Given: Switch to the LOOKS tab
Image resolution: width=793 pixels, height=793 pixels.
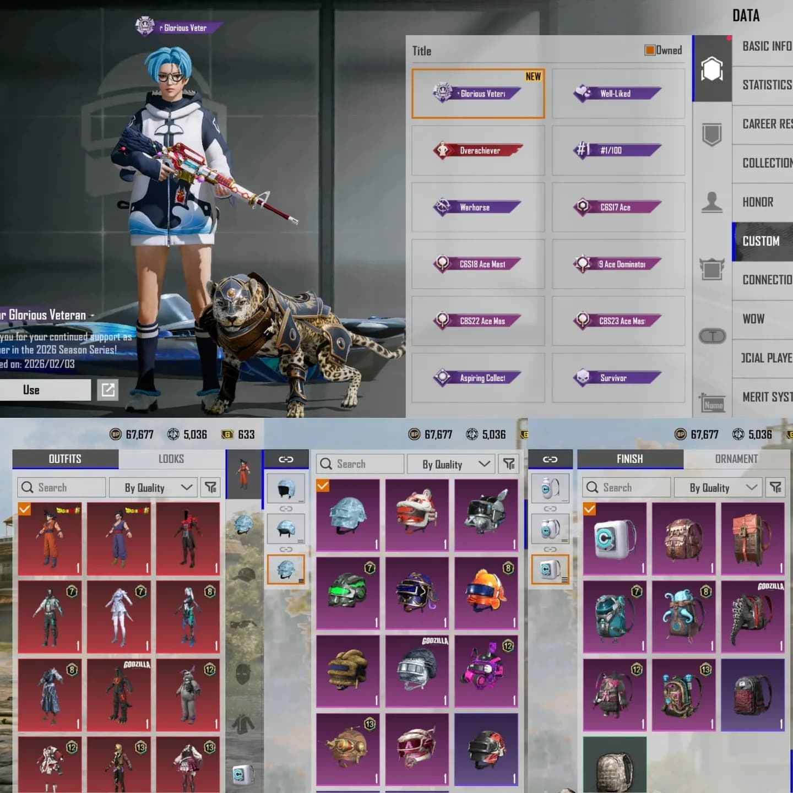Looking at the screenshot, I should 171,459.
